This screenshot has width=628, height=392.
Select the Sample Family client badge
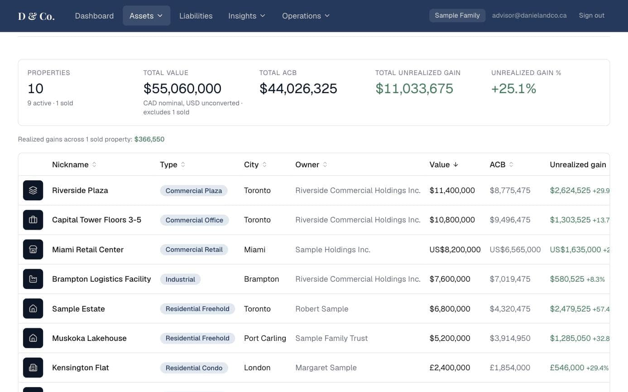click(457, 15)
